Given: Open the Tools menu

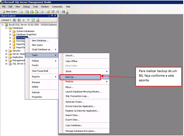Looking at the screenshot, I should [35, 7].
